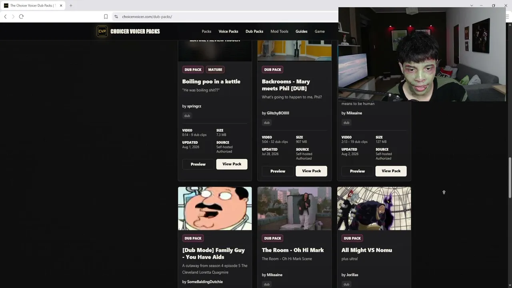Open The Room Oh Hi Mark thumbnail
Screen dimensions: 512x288
pos(294,208)
